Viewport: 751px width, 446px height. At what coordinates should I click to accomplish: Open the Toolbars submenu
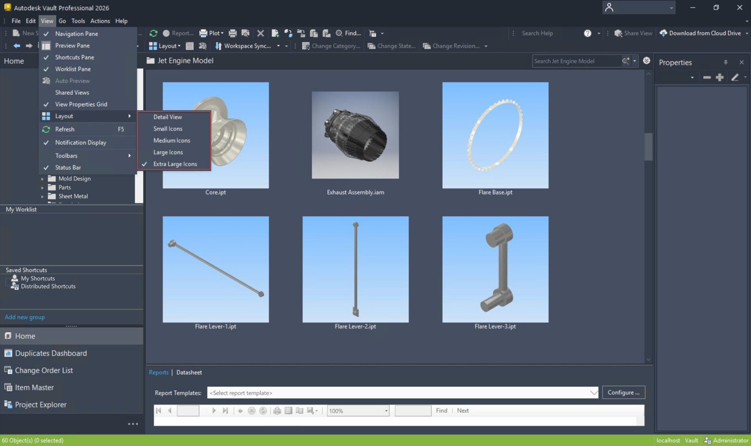pyautogui.click(x=66, y=155)
